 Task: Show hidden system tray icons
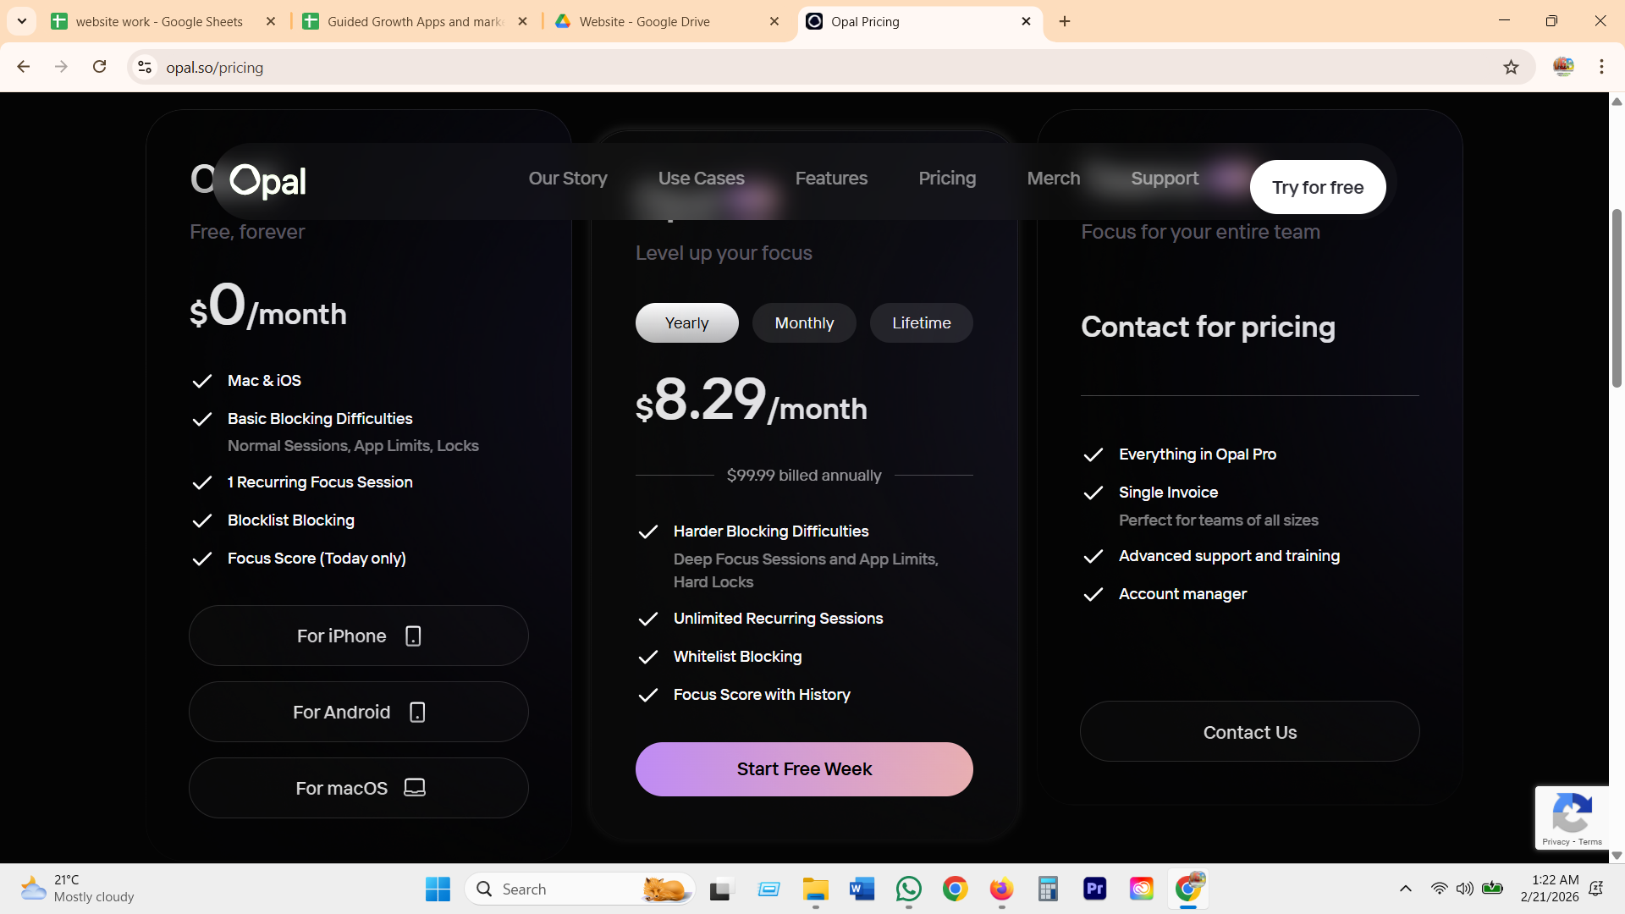pyautogui.click(x=1405, y=889)
